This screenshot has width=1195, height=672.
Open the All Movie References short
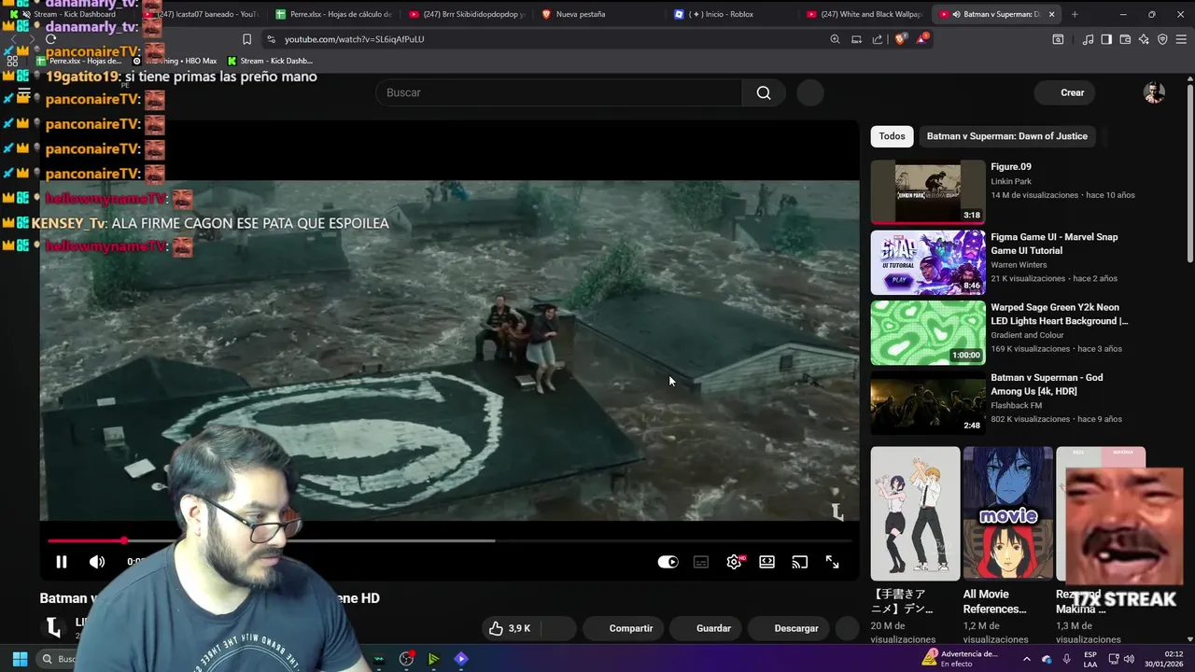tap(1007, 513)
